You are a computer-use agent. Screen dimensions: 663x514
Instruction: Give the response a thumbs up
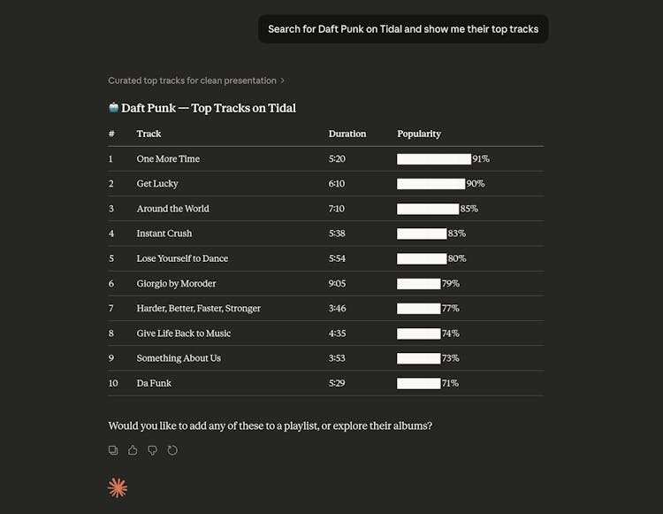click(133, 450)
